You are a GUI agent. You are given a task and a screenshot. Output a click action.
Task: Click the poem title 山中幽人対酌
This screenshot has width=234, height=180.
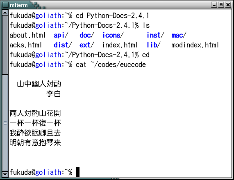tap(39, 84)
